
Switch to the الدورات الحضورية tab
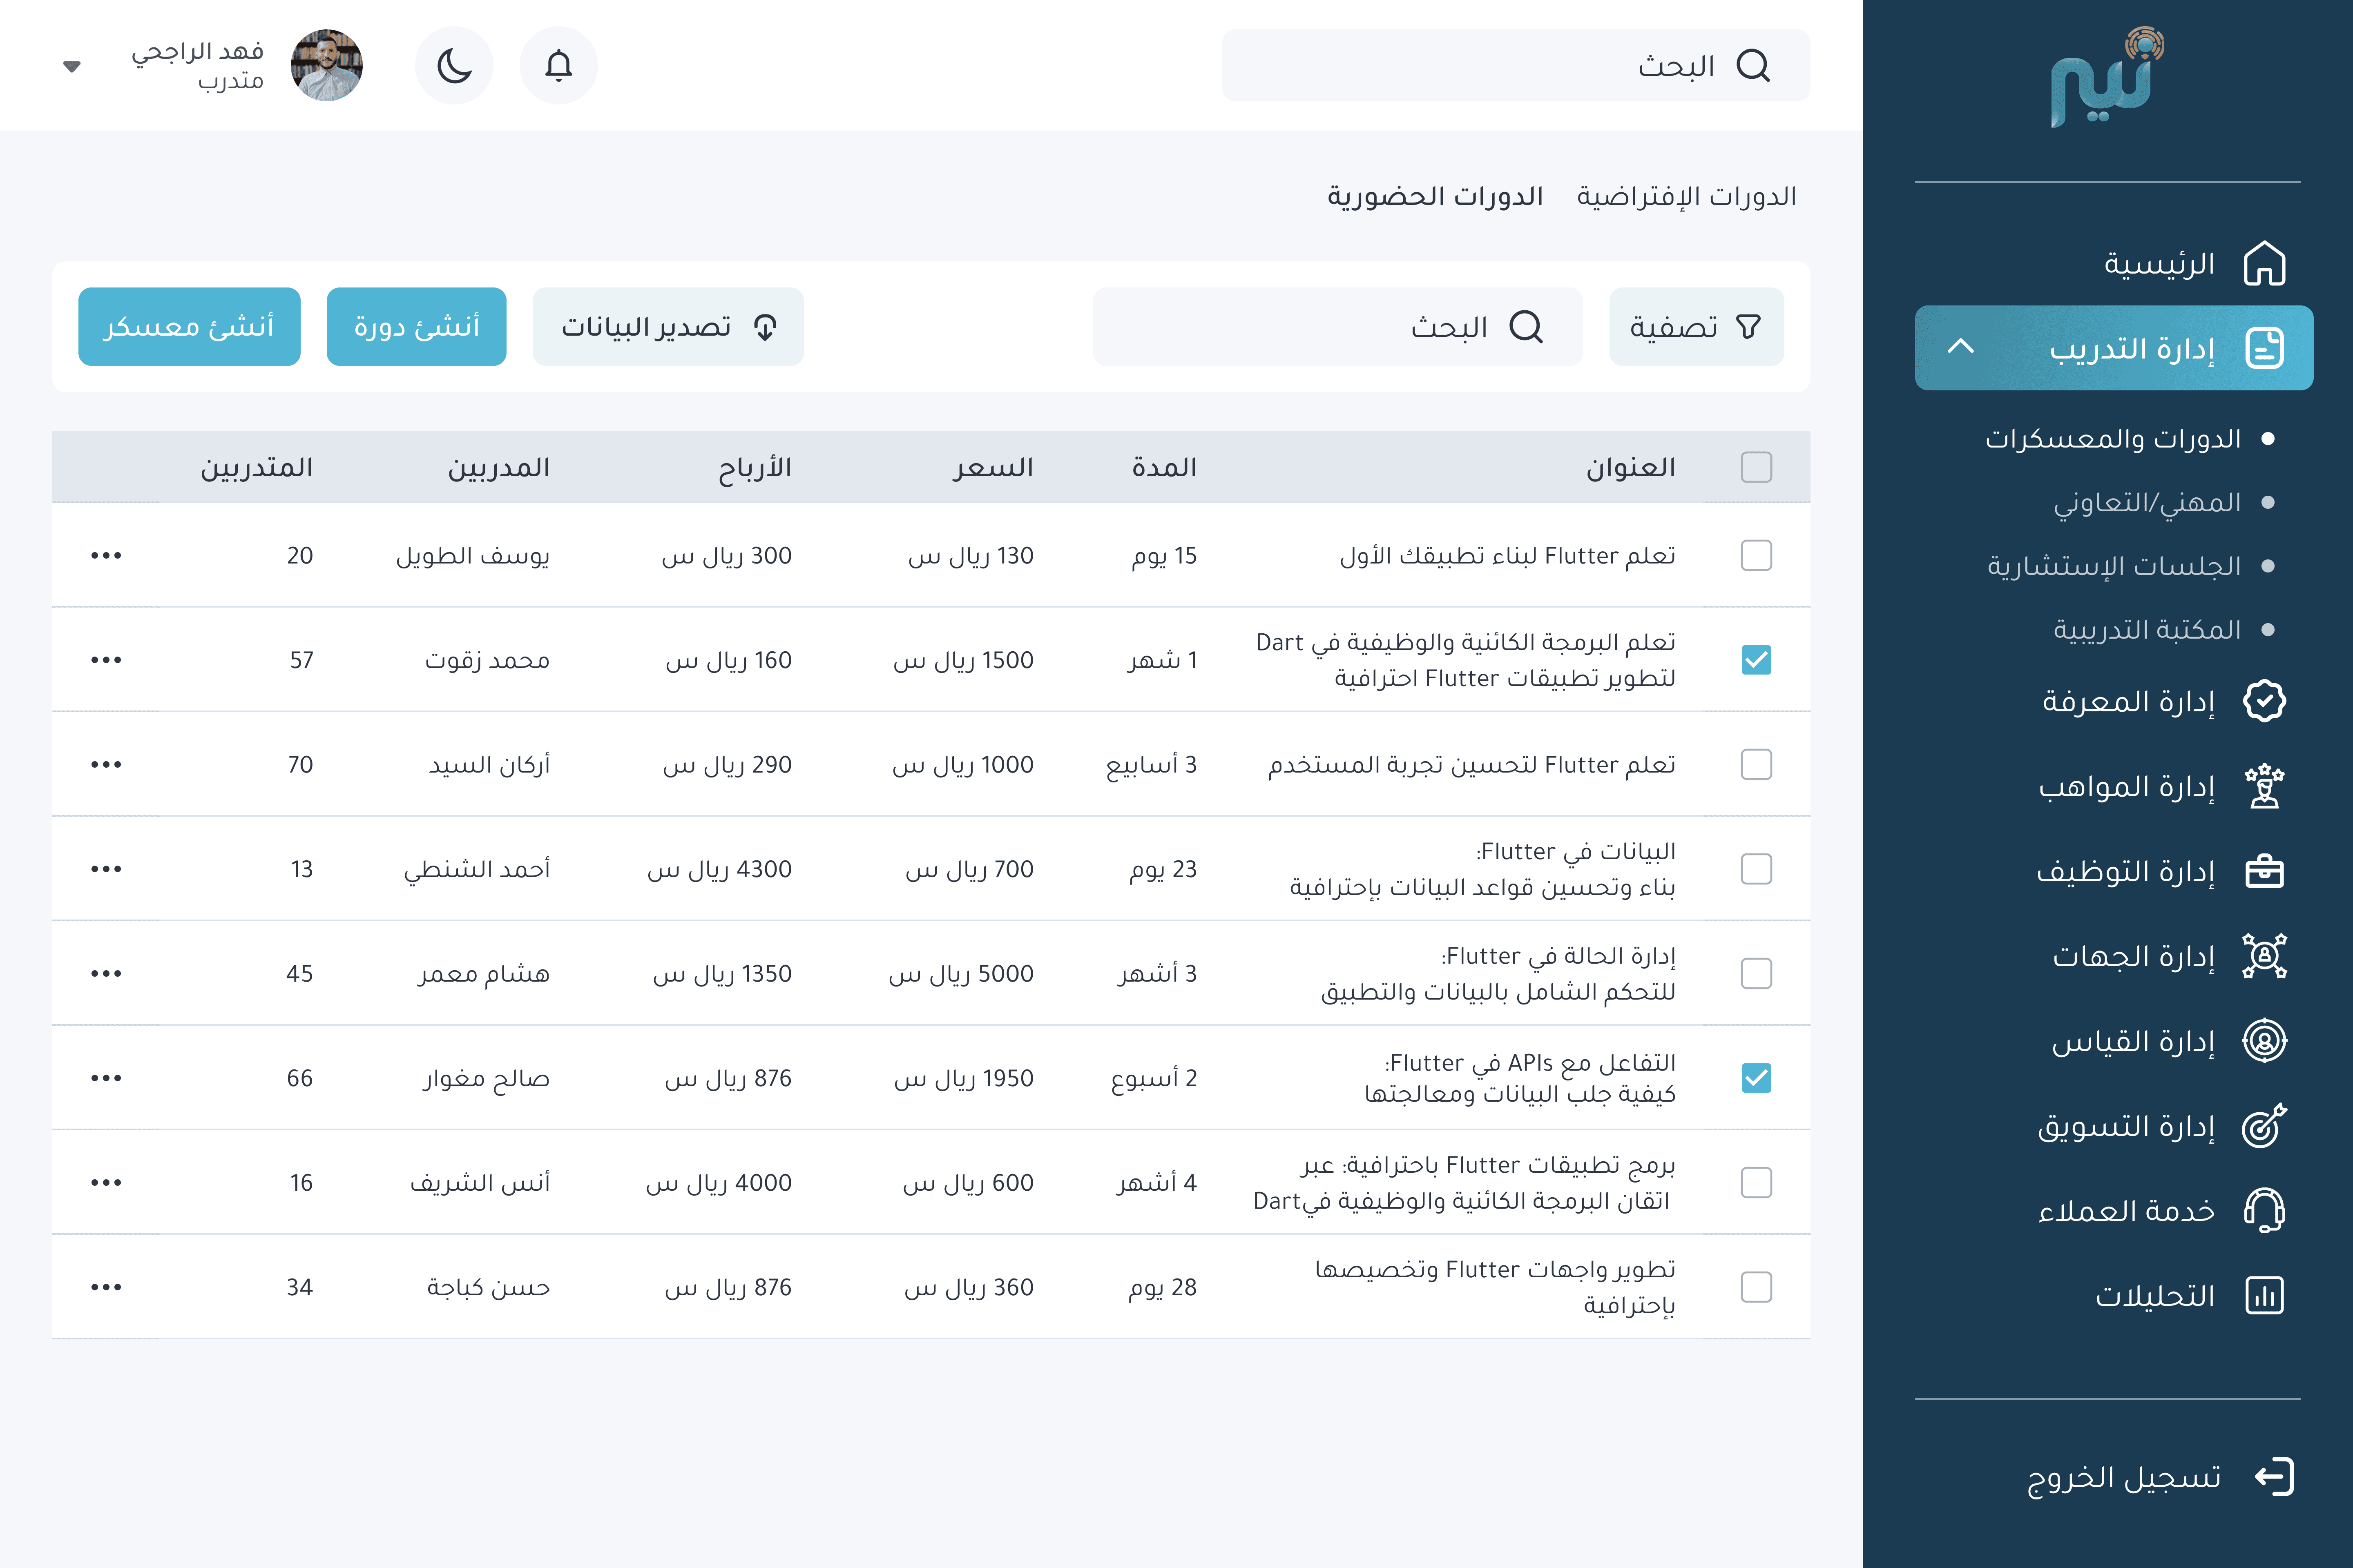(1435, 196)
